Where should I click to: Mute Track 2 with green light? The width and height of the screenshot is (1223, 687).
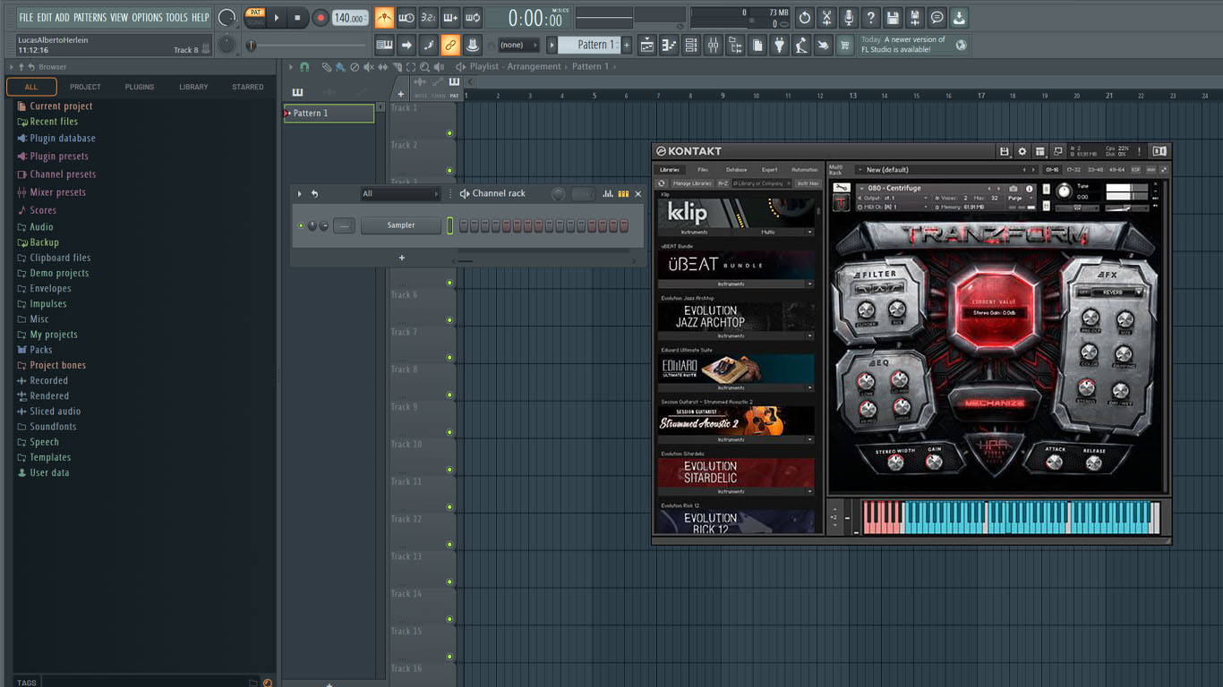449,171
